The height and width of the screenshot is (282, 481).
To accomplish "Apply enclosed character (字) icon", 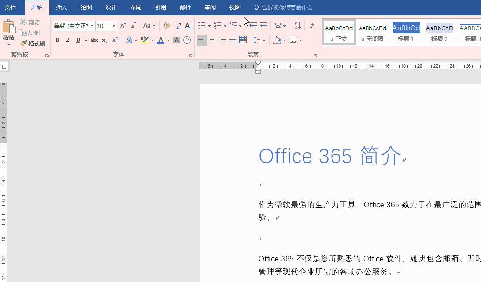I will tap(187, 40).
